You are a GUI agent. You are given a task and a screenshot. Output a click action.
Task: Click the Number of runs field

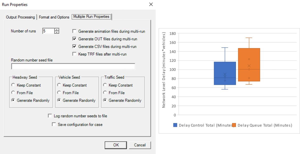coord(48,31)
